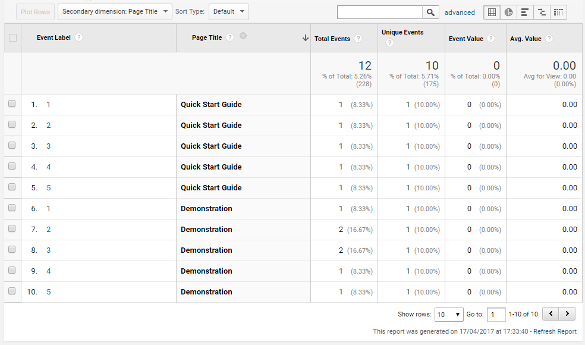Sort by the Total Events column header
This screenshot has width=585, height=345.
pos(332,39)
